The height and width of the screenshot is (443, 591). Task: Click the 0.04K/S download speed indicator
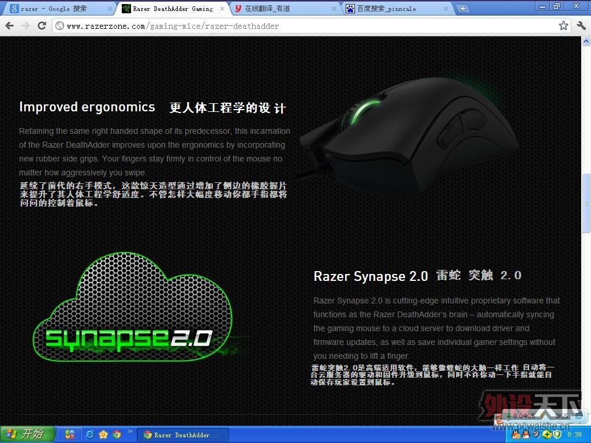[520, 415]
